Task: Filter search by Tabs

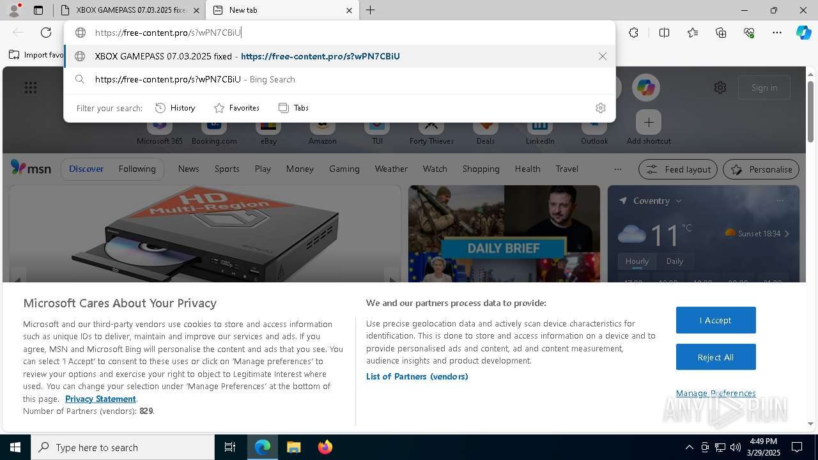Action: pyautogui.click(x=293, y=108)
